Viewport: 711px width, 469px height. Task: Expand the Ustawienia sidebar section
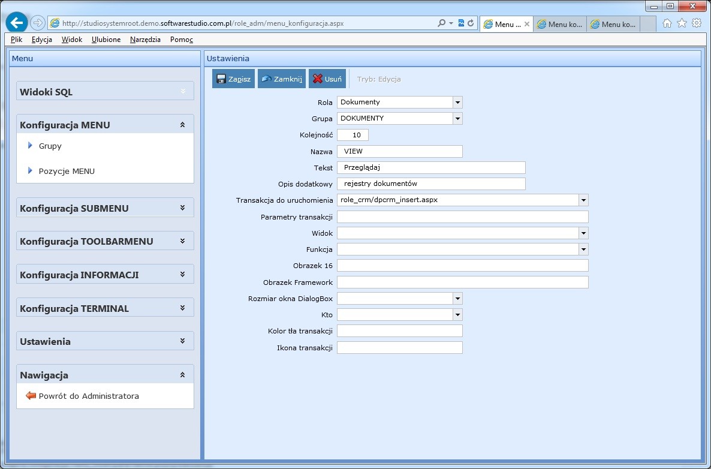pyautogui.click(x=182, y=341)
